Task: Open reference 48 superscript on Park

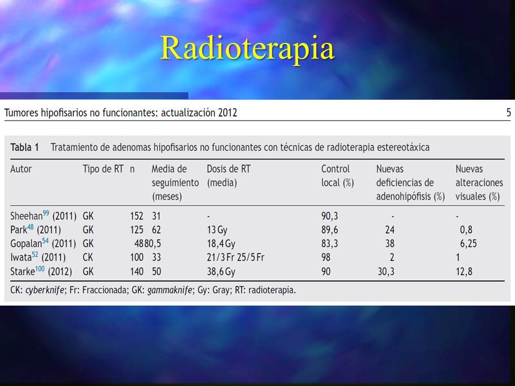Action: pos(30,227)
